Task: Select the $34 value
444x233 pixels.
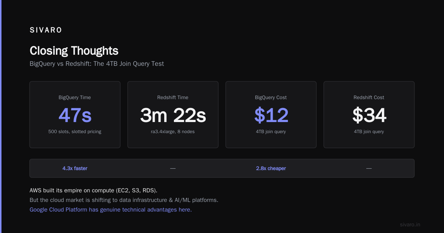Action: (369, 115)
